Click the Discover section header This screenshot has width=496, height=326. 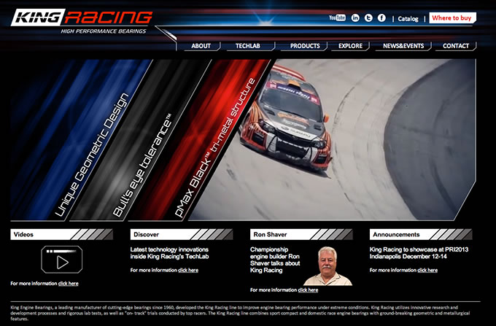(x=182, y=235)
